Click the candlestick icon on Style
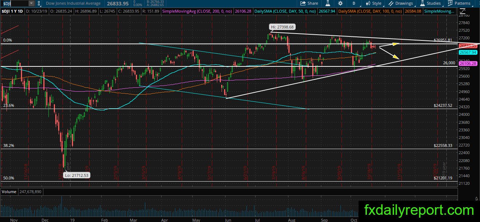Screen dimensions: 480x222 (368, 3)
